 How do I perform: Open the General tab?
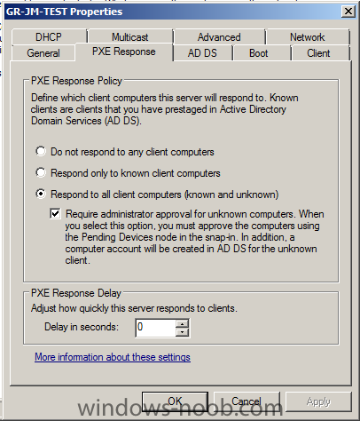[43, 53]
